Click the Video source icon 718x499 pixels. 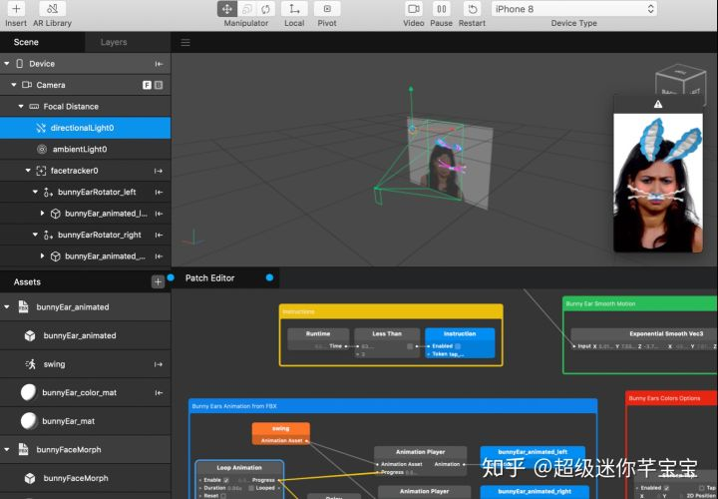tap(414, 9)
